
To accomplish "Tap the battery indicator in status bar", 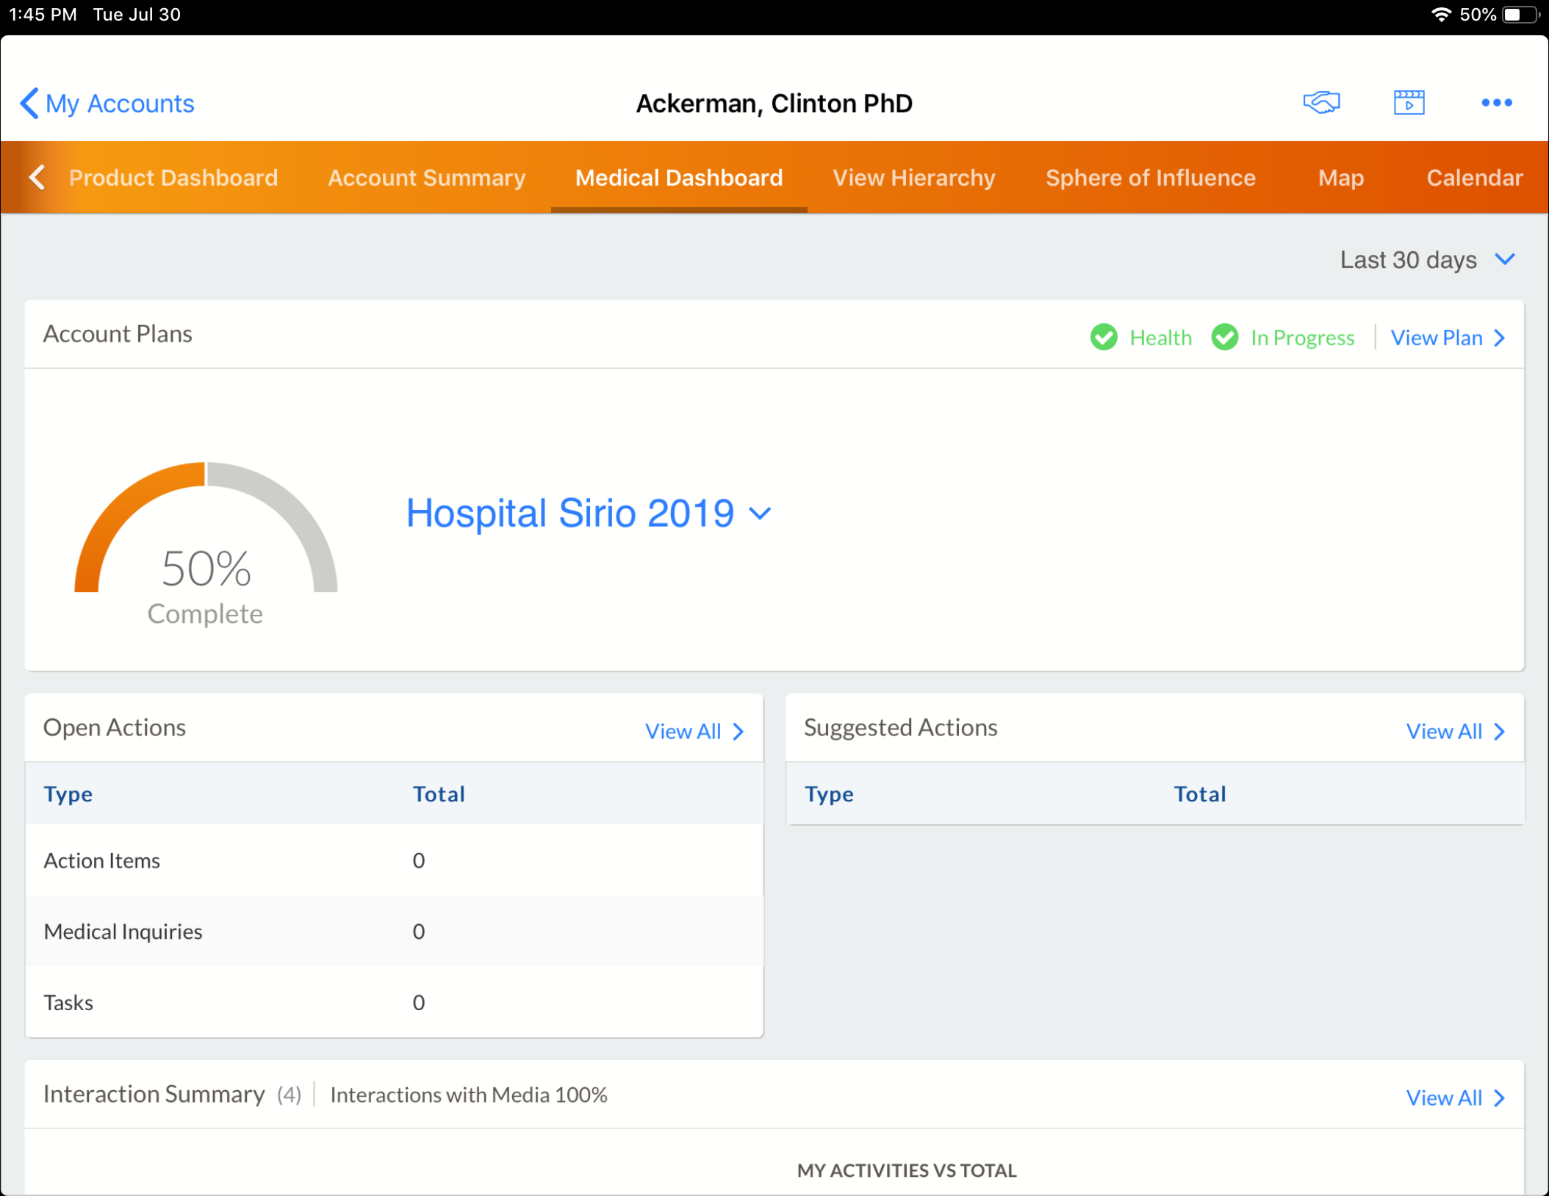I will [1520, 15].
